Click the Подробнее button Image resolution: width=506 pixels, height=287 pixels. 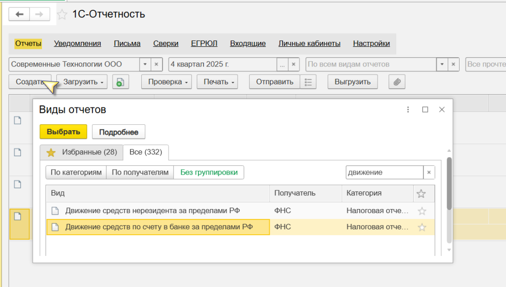pyautogui.click(x=119, y=132)
